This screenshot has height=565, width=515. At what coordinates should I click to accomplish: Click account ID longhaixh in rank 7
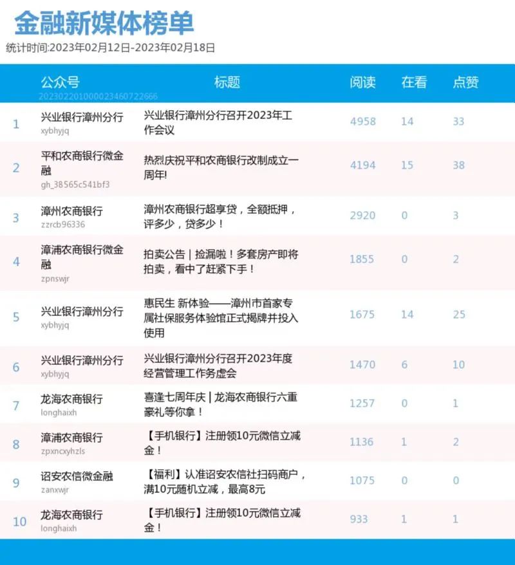coord(59,412)
